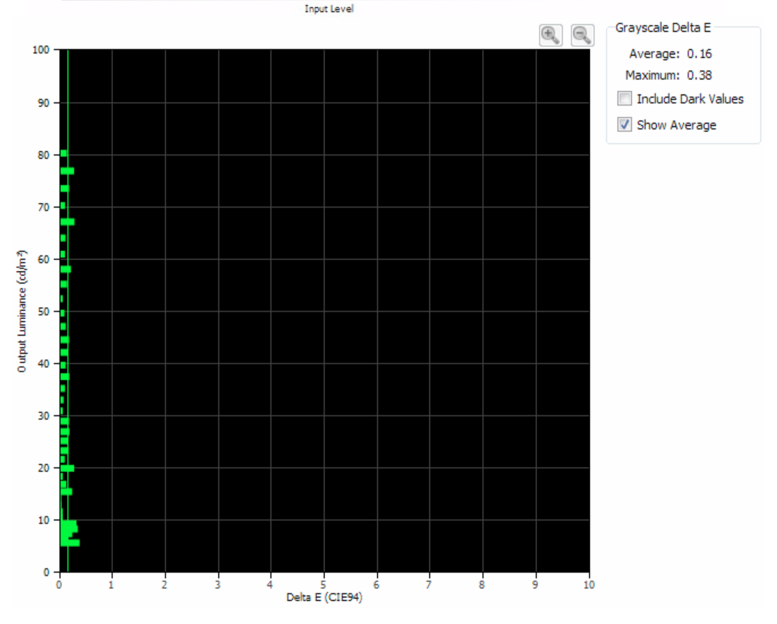Uncheck the Show Average checkbox

[624, 124]
